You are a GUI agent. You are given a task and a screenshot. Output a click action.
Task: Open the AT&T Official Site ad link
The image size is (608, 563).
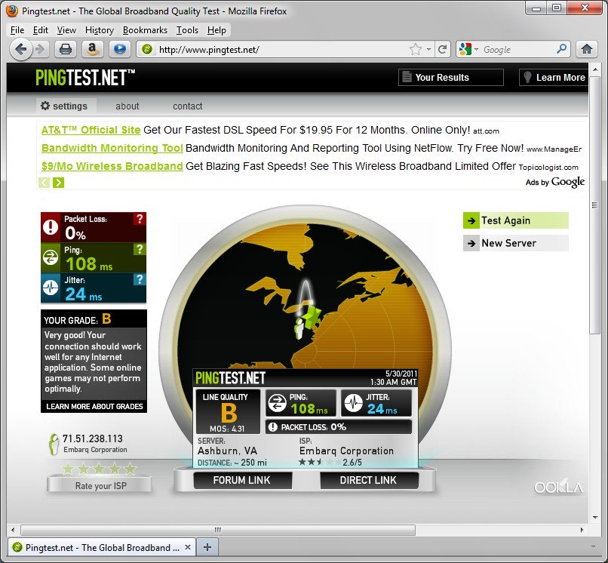(91, 130)
